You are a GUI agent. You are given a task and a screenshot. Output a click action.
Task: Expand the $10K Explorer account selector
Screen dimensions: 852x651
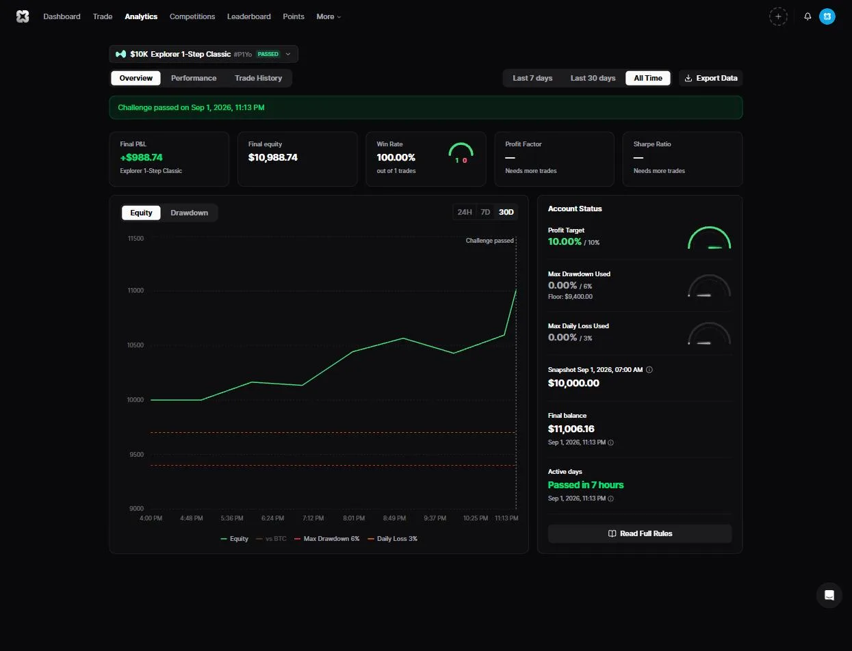203,54
